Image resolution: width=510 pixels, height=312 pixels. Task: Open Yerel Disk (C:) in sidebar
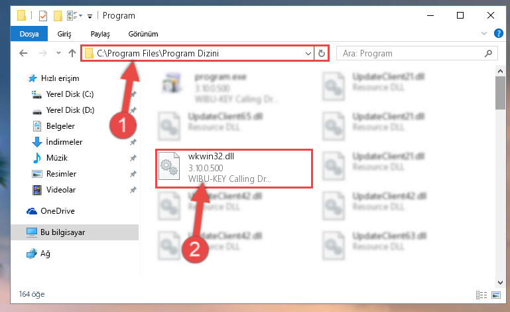[70, 94]
